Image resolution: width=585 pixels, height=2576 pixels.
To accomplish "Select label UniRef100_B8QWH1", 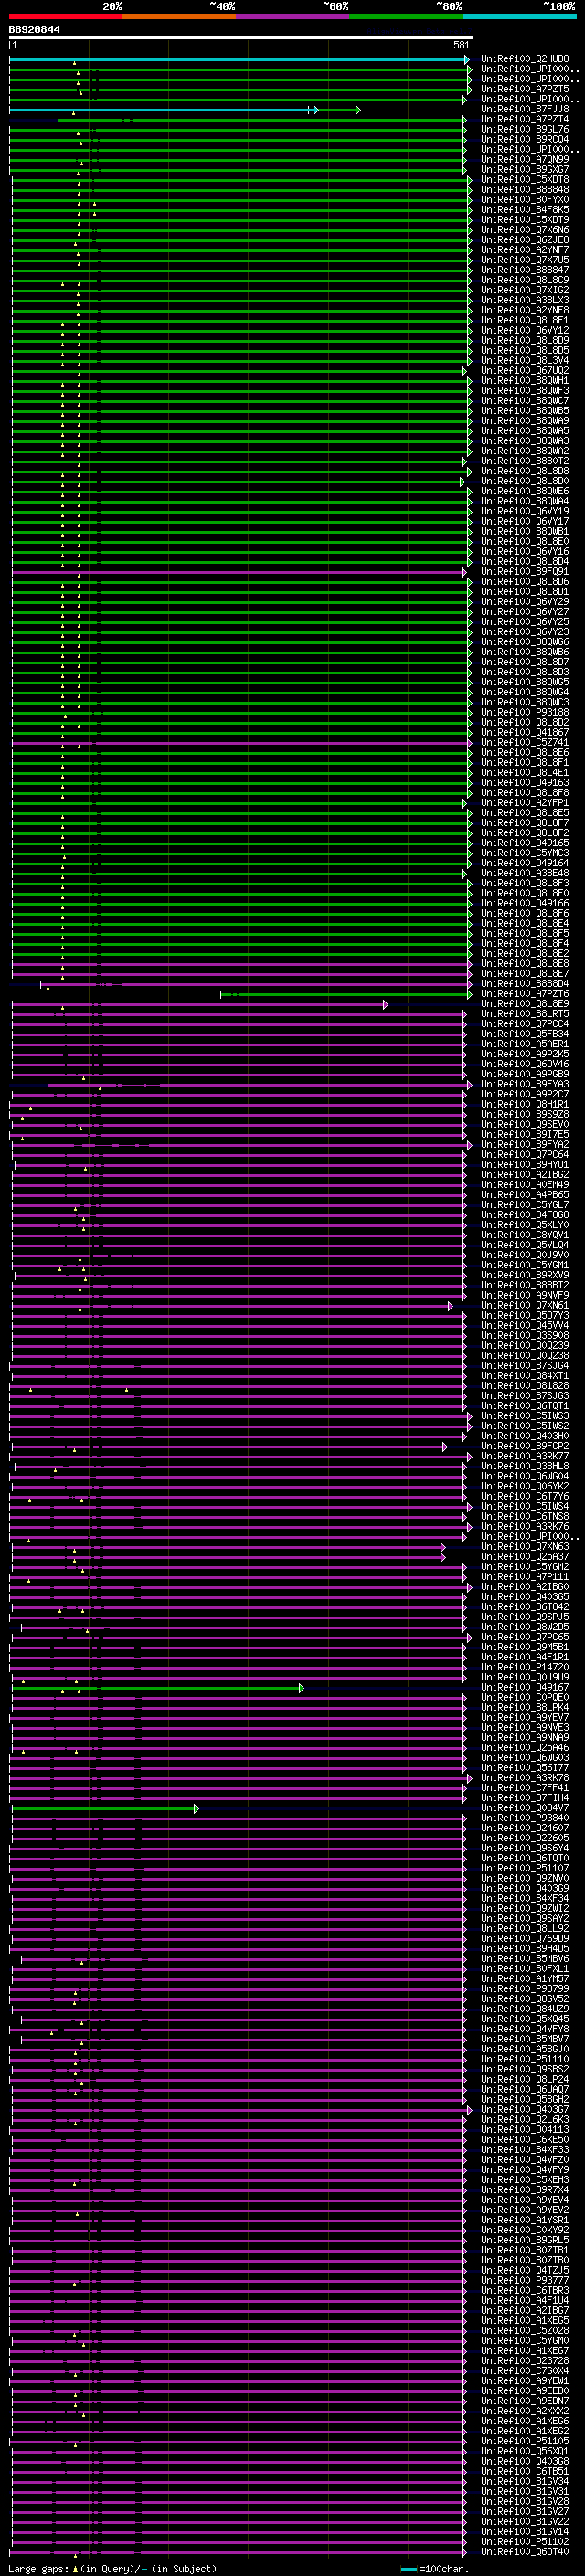I will (525, 381).
